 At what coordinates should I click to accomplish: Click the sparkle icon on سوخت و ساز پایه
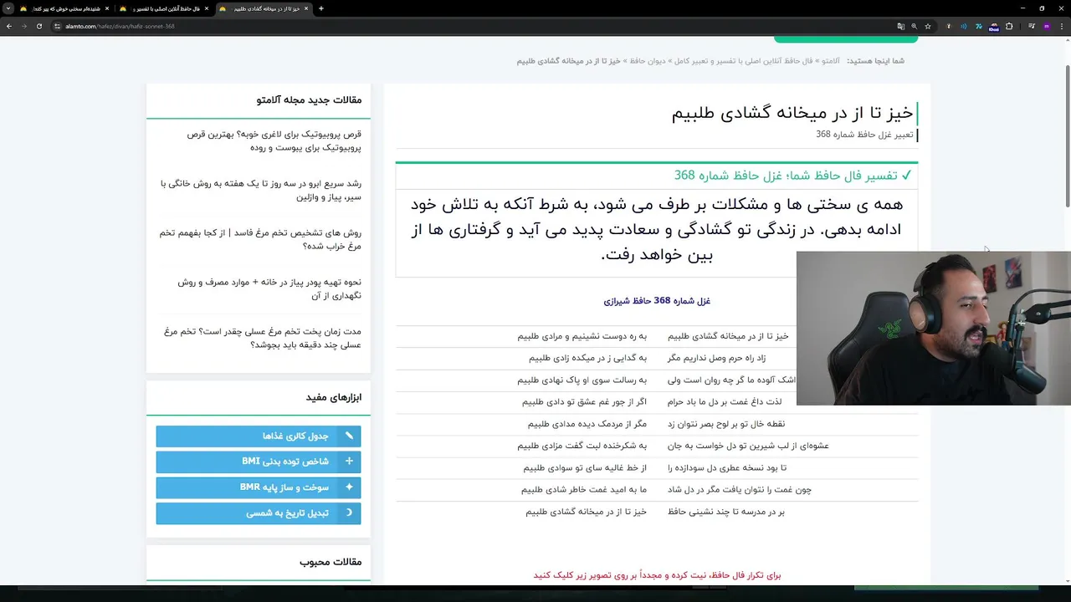pyautogui.click(x=349, y=487)
